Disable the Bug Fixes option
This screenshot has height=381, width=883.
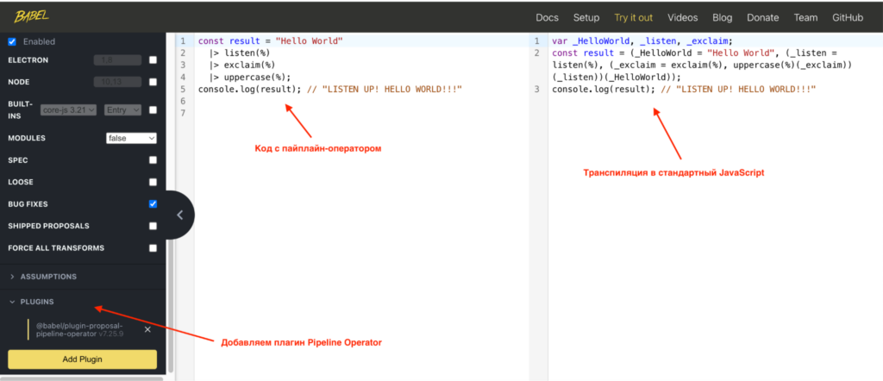(x=153, y=204)
